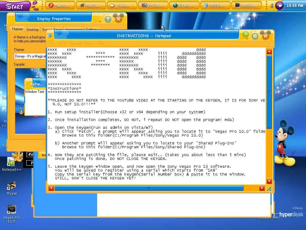Open the Vegas Pro 10.0 desktop shortcut
Image resolution: width=306 pixels, height=230 pixels.
(12, 214)
